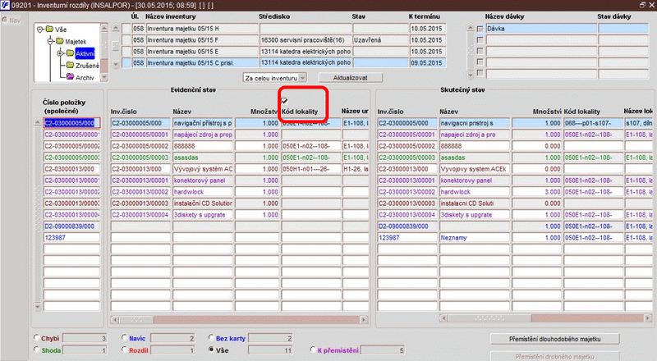Click the Zrušené folder icon
Viewport: 657px width, 361px height.
[70, 65]
